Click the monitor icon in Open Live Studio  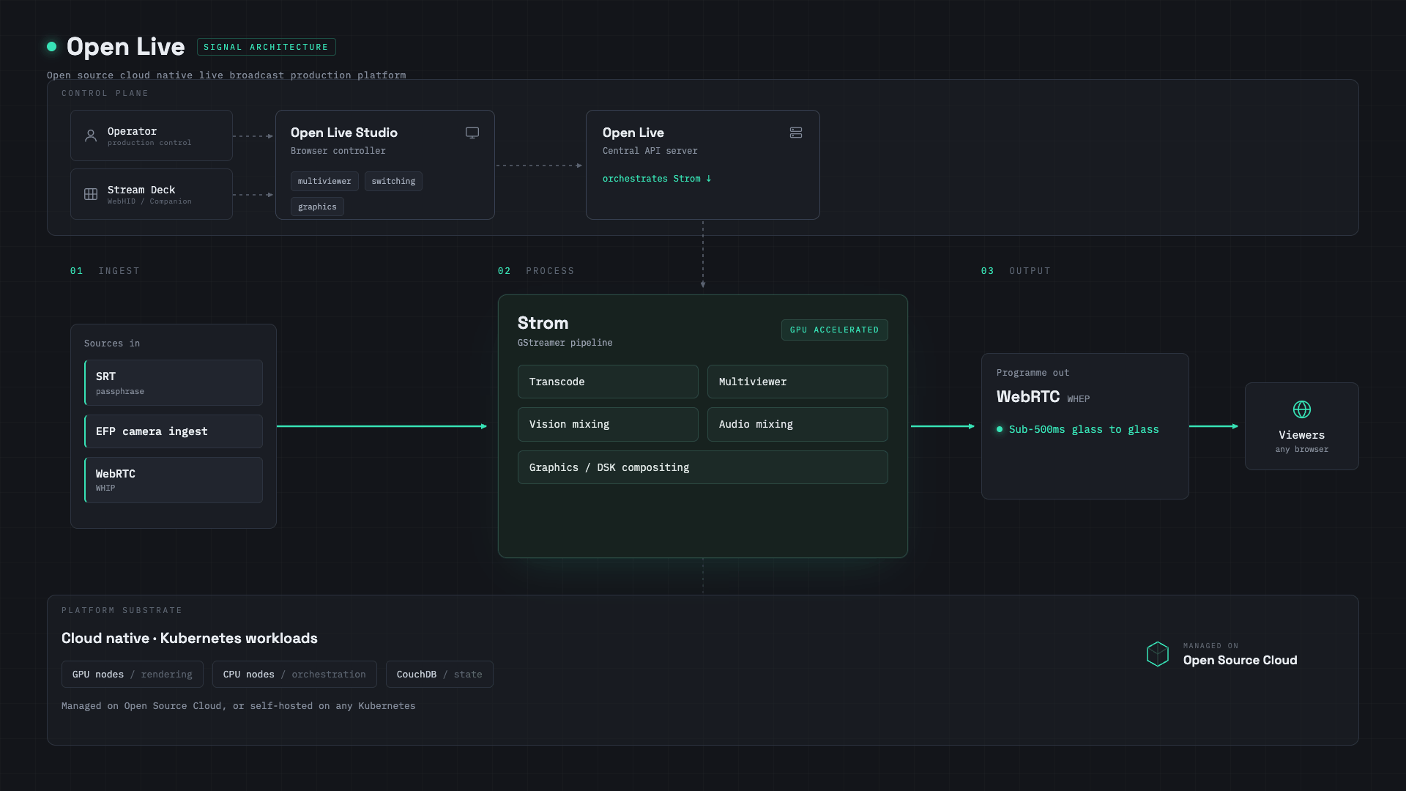point(472,133)
